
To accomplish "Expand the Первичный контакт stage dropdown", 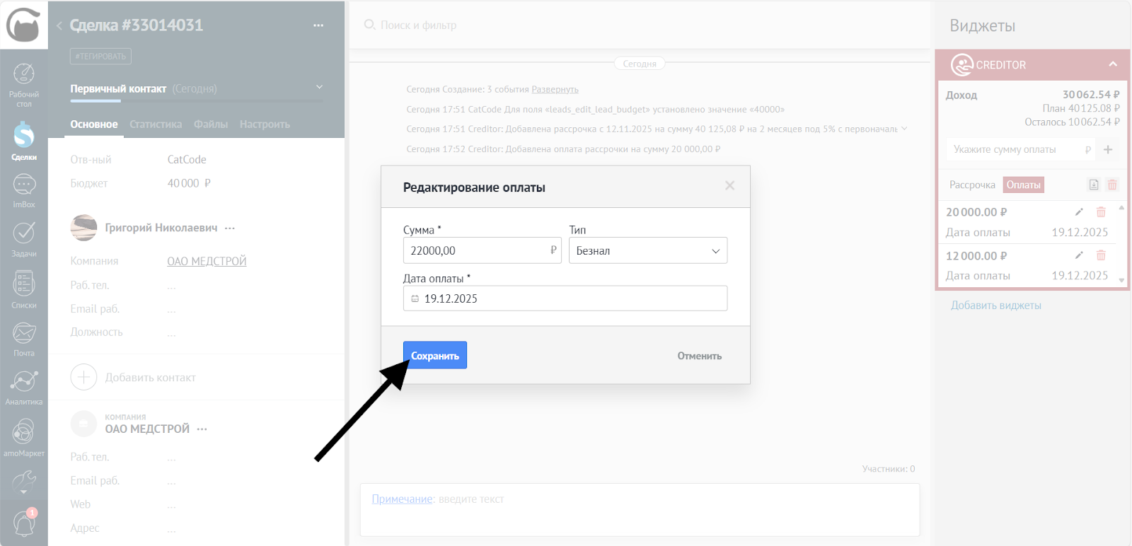I will click(319, 88).
